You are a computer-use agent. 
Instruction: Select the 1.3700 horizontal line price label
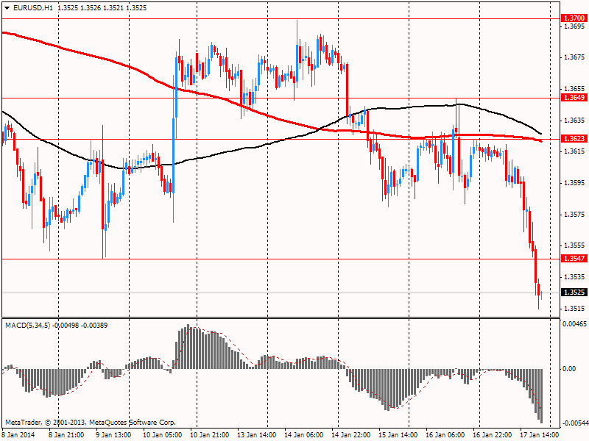574,18
